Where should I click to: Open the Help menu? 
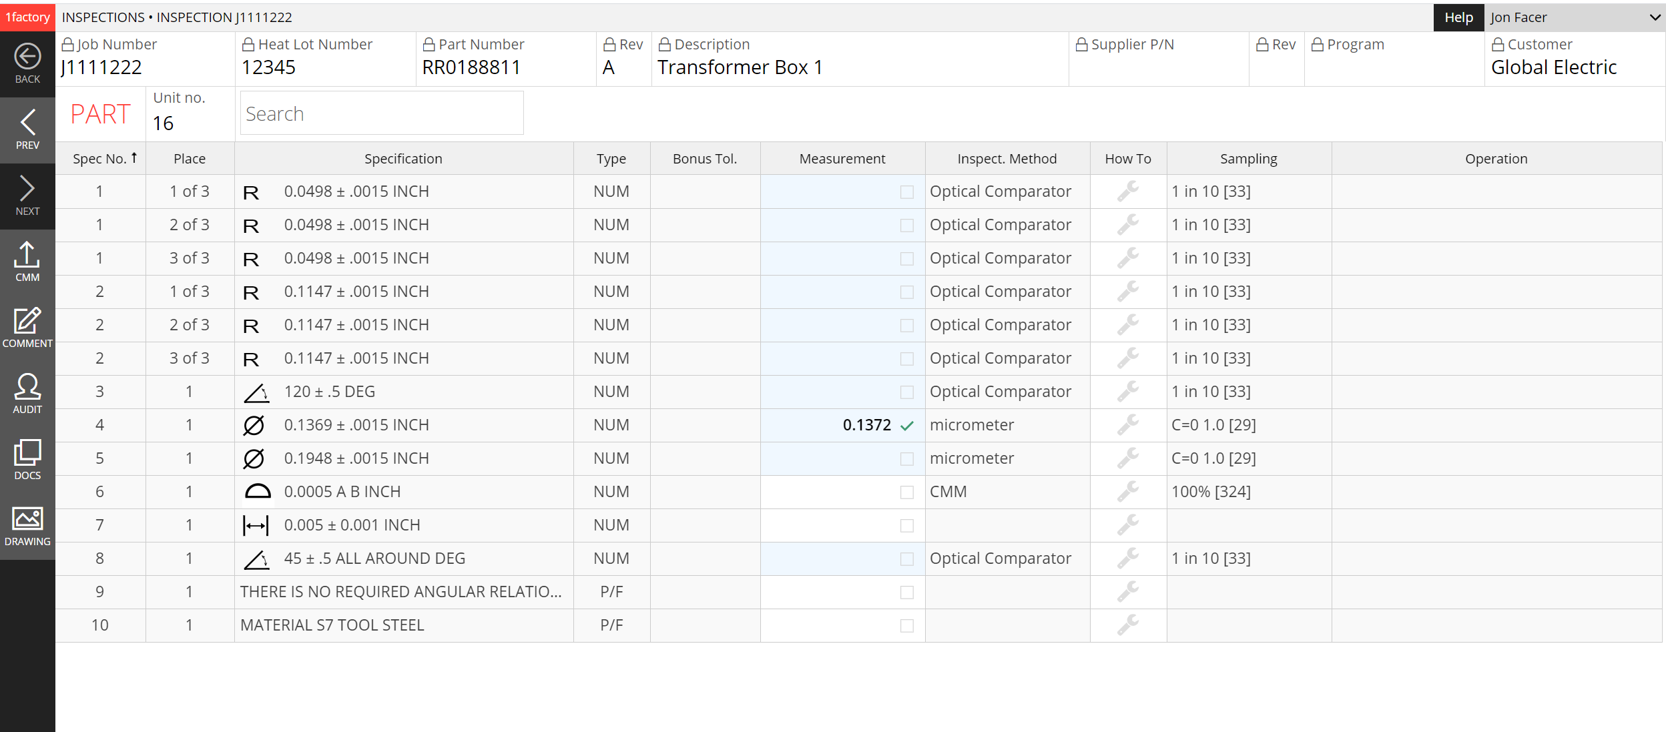click(x=1458, y=17)
